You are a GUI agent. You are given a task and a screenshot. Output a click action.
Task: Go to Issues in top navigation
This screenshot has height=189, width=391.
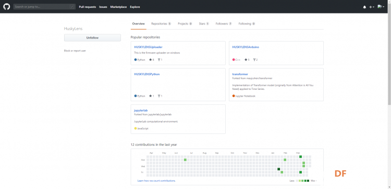click(103, 7)
